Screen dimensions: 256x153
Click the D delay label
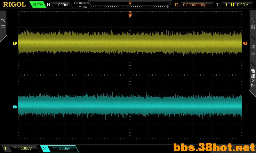click(177, 5)
